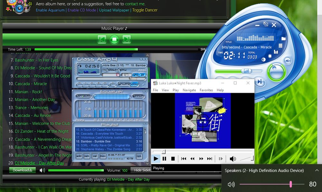The width and height of the screenshot is (322, 192).
Task: Mute system speakers via volume flyout icon
Action: point(231,184)
